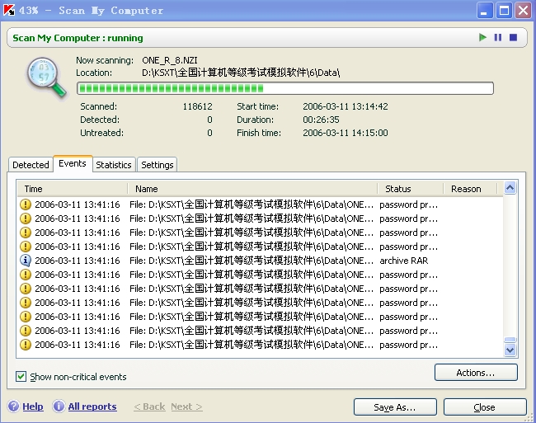Image resolution: width=536 pixels, height=423 pixels.
Task: Click the Back navigation link
Action: [150, 407]
